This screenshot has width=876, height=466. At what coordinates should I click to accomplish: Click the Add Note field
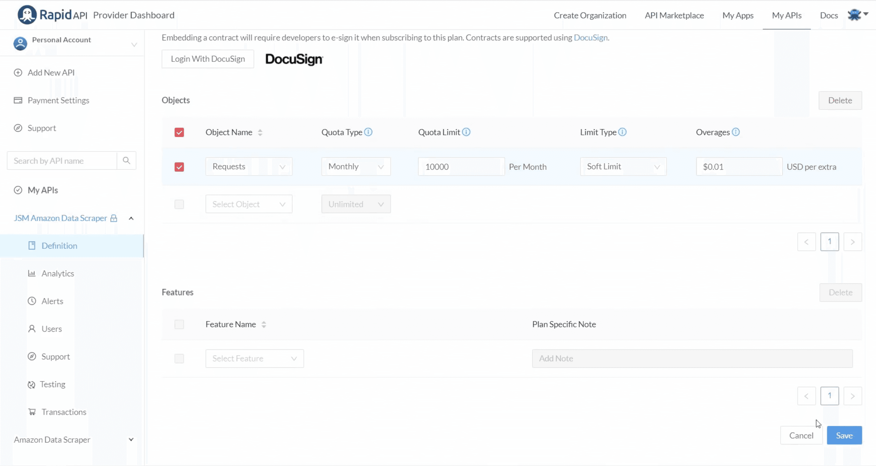[x=692, y=359]
